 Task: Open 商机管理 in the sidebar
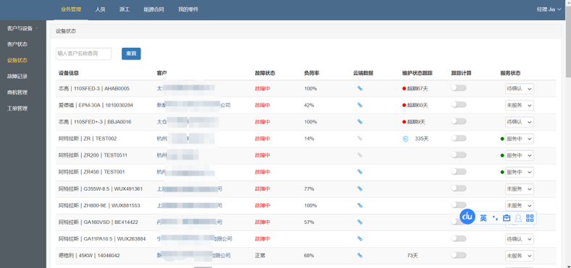point(17,92)
